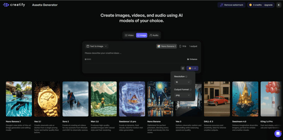Image resolution: width=283 pixels, height=140 pixels.
Task: Open the Text to Image mode dropdown
Action: (96, 46)
